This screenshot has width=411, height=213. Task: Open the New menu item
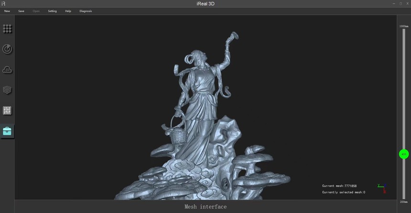click(x=7, y=11)
